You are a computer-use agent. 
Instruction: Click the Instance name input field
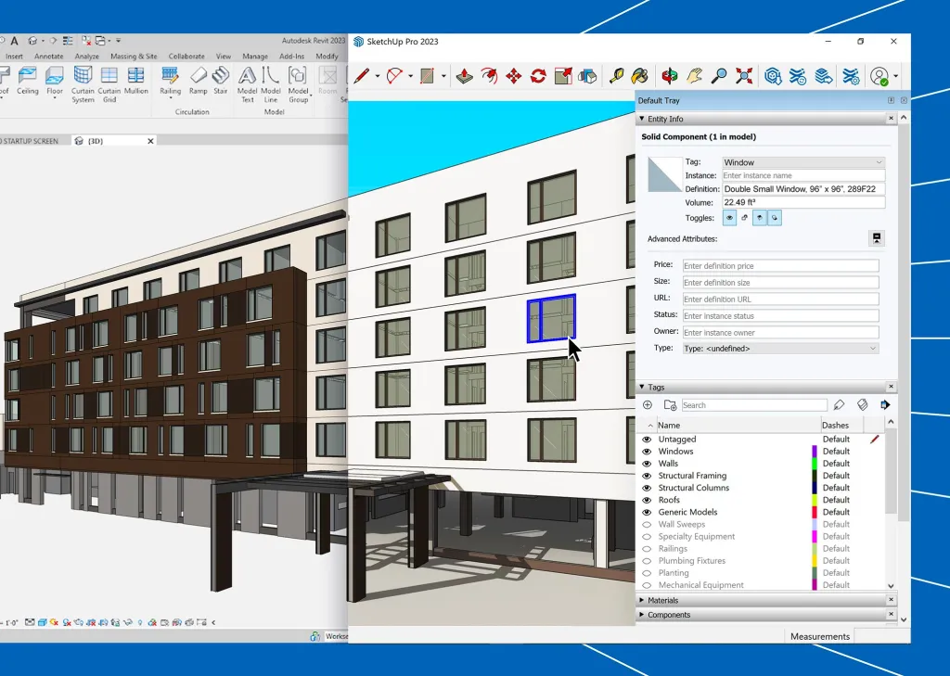pyautogui.click(x=803, y=175)
